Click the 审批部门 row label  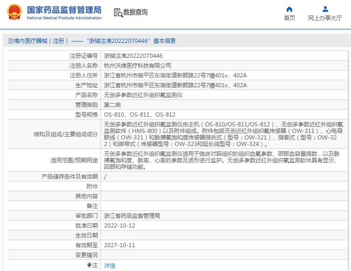86,216
